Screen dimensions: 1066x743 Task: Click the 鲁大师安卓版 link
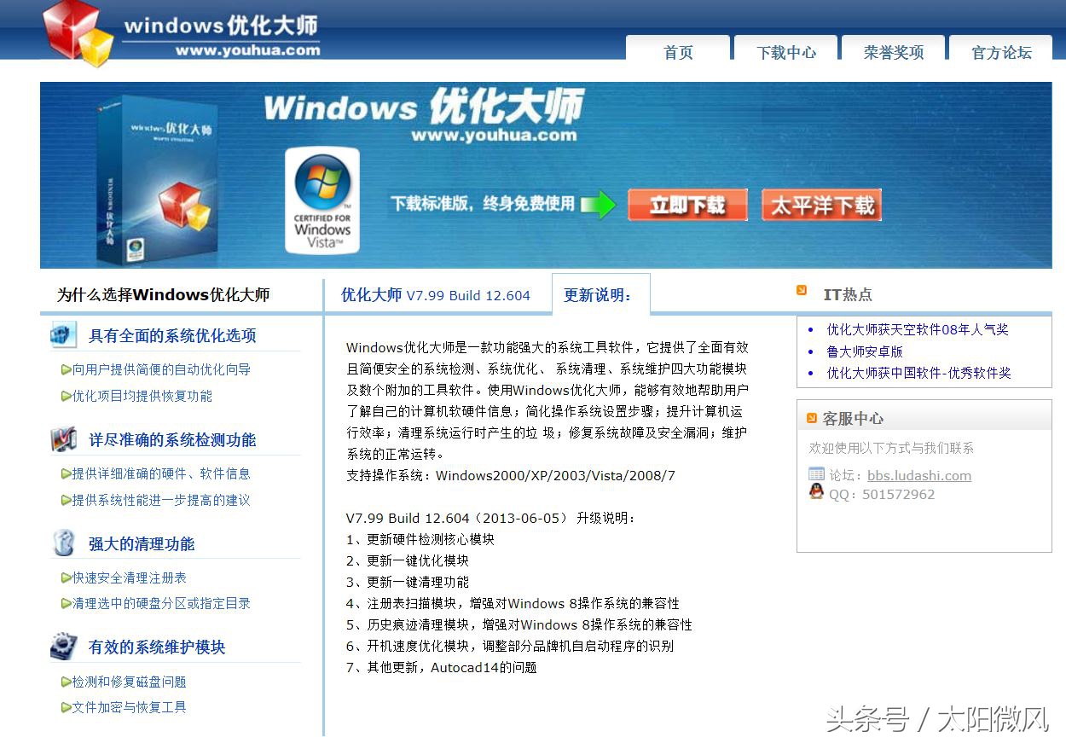863,351
